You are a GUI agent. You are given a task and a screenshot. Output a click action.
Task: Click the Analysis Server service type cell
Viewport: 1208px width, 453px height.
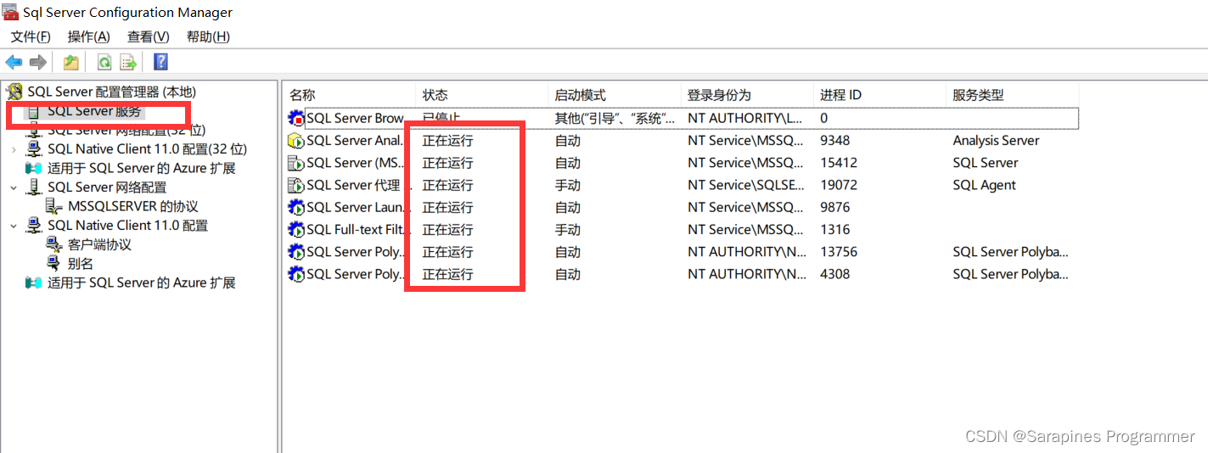coord(996,141)
